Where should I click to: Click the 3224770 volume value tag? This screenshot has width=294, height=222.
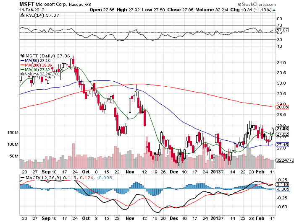281,160
